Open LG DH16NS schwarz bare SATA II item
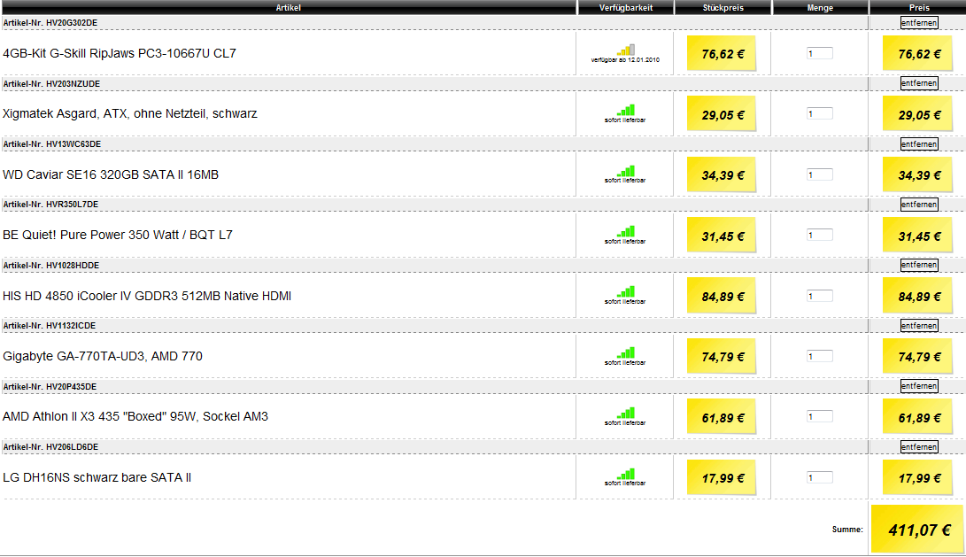966x557 pixels. pyautogui.click(x=97, y=478)
